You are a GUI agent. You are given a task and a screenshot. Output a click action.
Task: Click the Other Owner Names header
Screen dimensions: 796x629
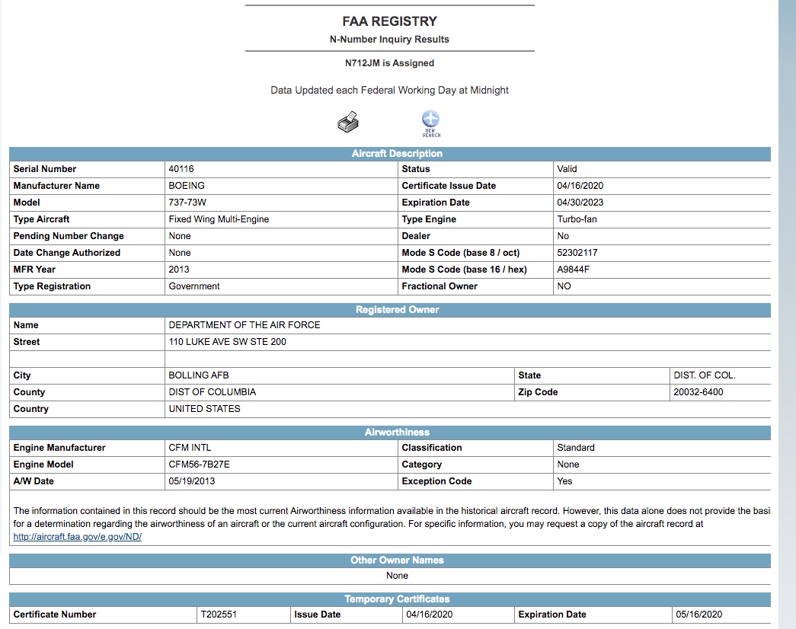[x=397, y=560]
